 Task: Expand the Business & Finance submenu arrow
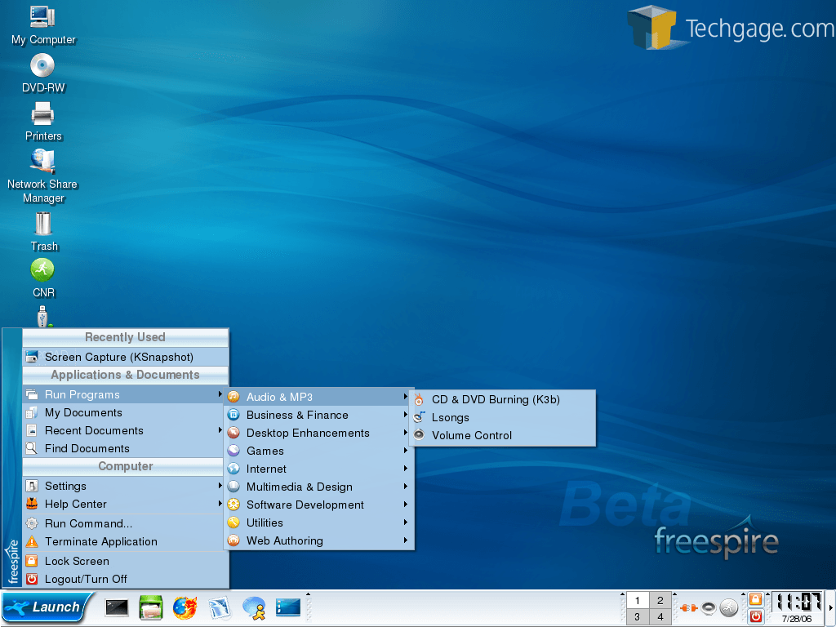click(x=406, y=414)
